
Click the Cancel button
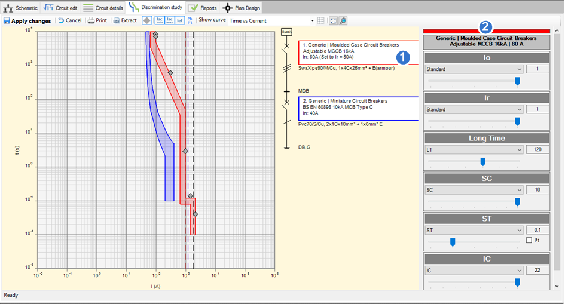point(71,20)
